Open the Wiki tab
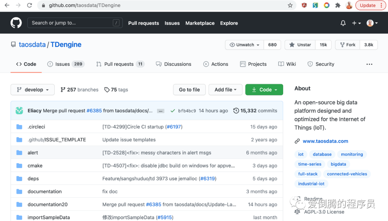 coord(287,64)
